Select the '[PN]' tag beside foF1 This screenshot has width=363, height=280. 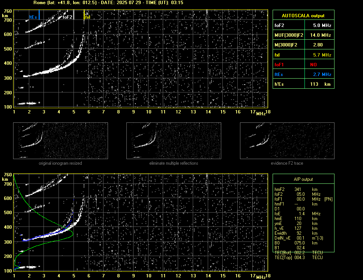(328, 199)
